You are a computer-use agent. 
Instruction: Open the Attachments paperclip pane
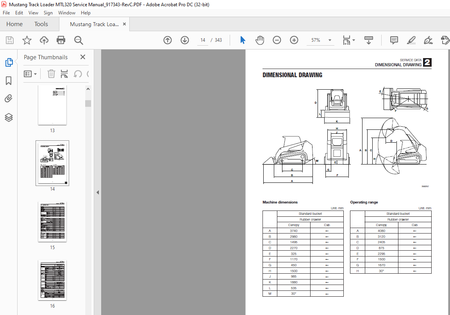(9, 99)
